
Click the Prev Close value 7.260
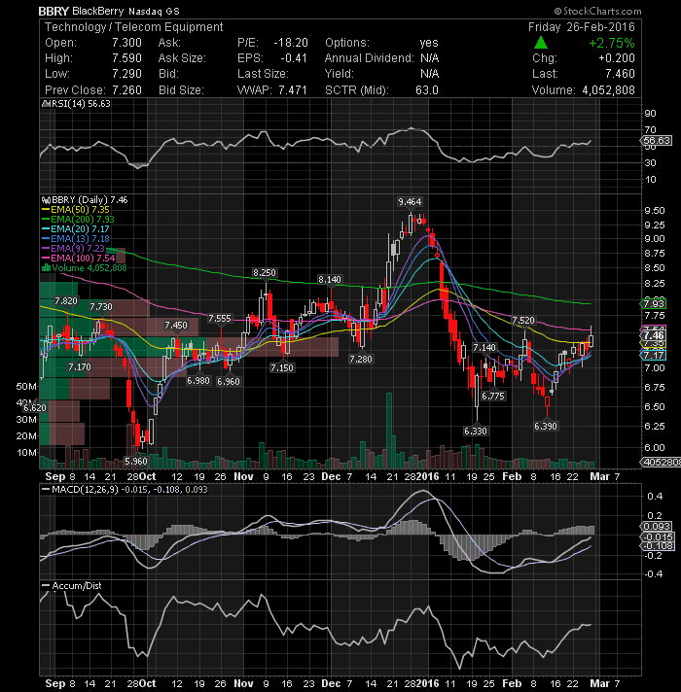pos(126,90)
